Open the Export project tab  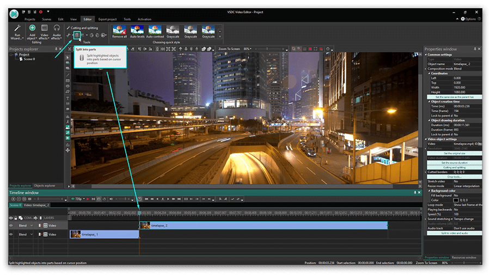(107, 20)
